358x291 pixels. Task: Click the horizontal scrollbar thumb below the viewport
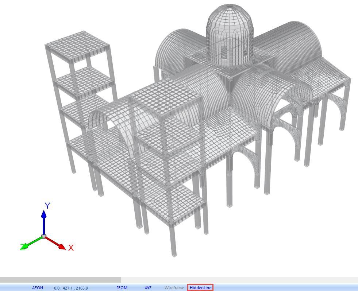(60, 280)
